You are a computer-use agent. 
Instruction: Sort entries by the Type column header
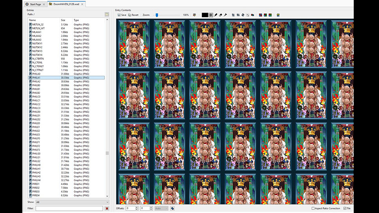pos(89,20)
